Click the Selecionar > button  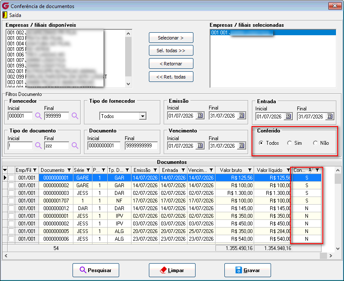pos(171,38)
